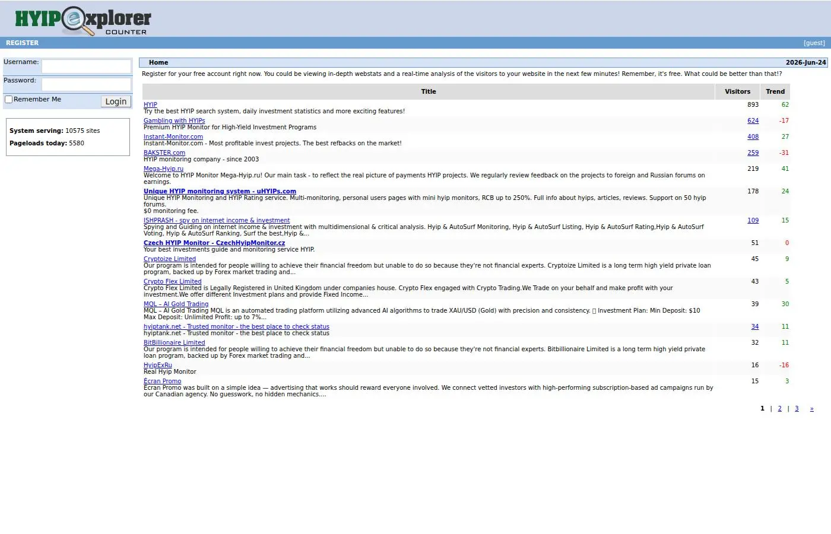Screen dimensions: 831x534
Task: Click the visitor count 109 link
Action: (x=753, y=220)
